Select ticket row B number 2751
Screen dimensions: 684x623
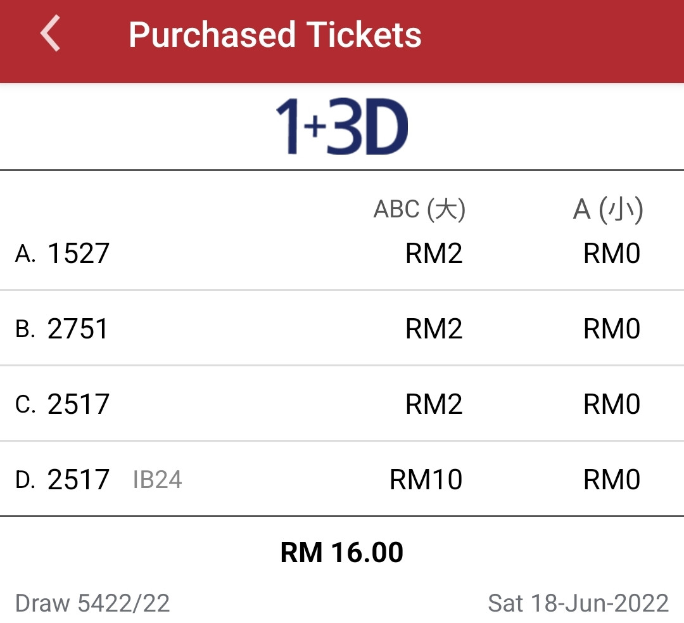click(x=78, y=328)
